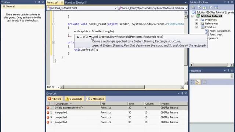
Task: Click Property Pages icon in Properties toolbar
Action: tap(205, 82)
